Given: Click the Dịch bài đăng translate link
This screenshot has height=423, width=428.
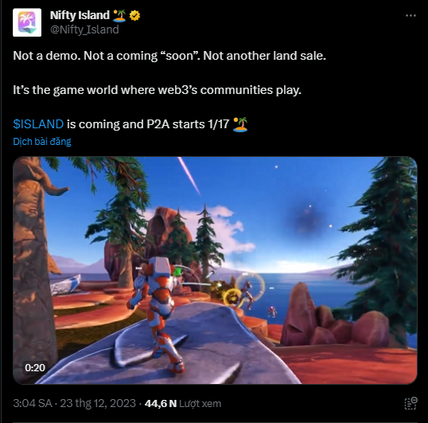Looking at the screenshot, I should [42, 142].
